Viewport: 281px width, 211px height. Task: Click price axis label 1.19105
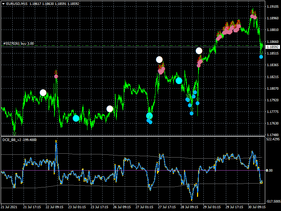[273, 7]
